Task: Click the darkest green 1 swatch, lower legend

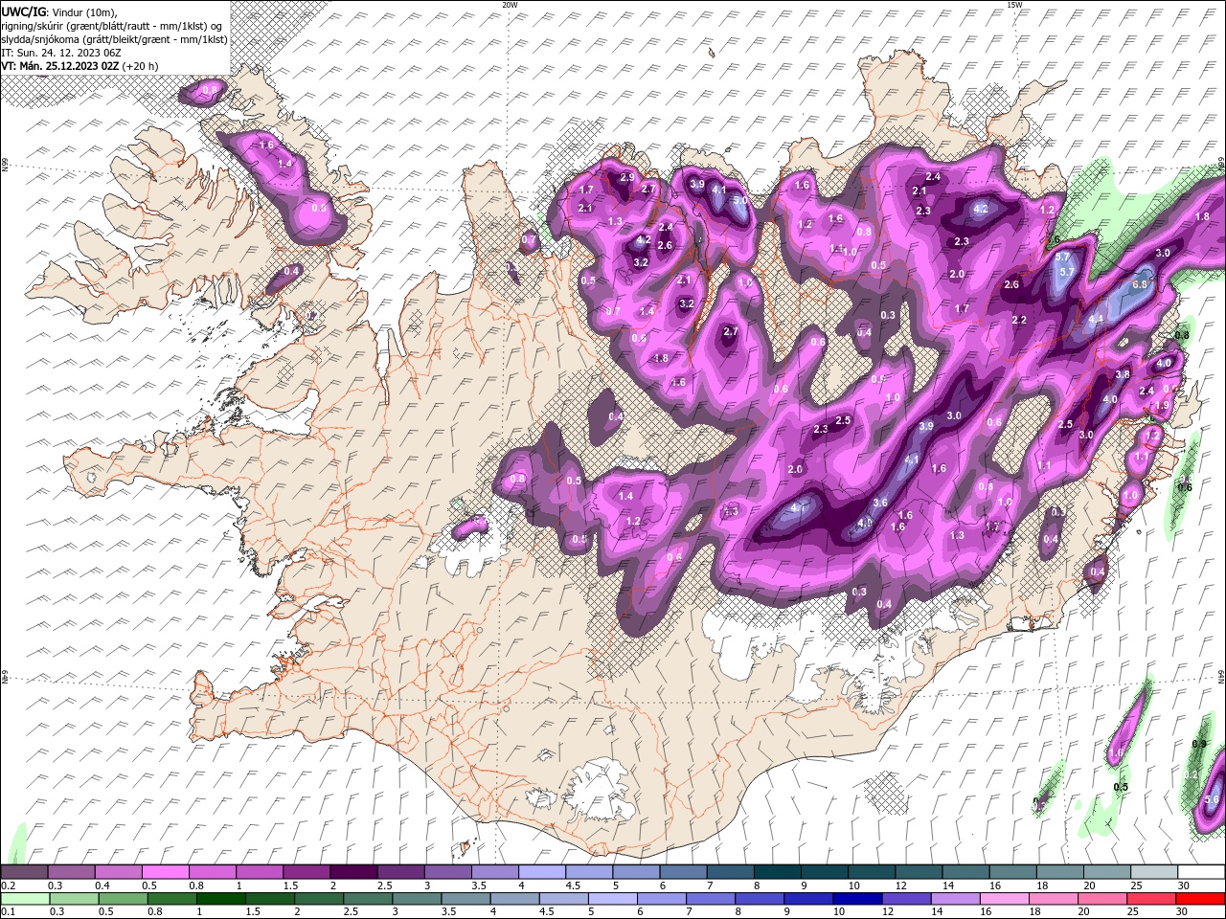Action: click(221, 899)
